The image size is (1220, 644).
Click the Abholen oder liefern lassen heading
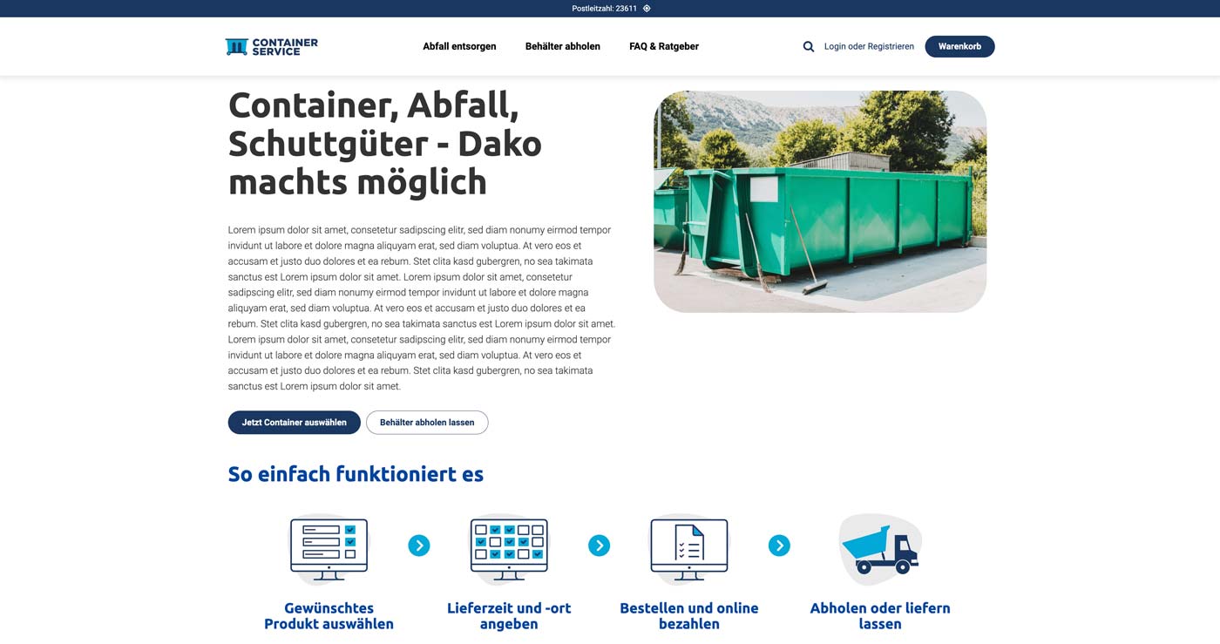point(880,615)
